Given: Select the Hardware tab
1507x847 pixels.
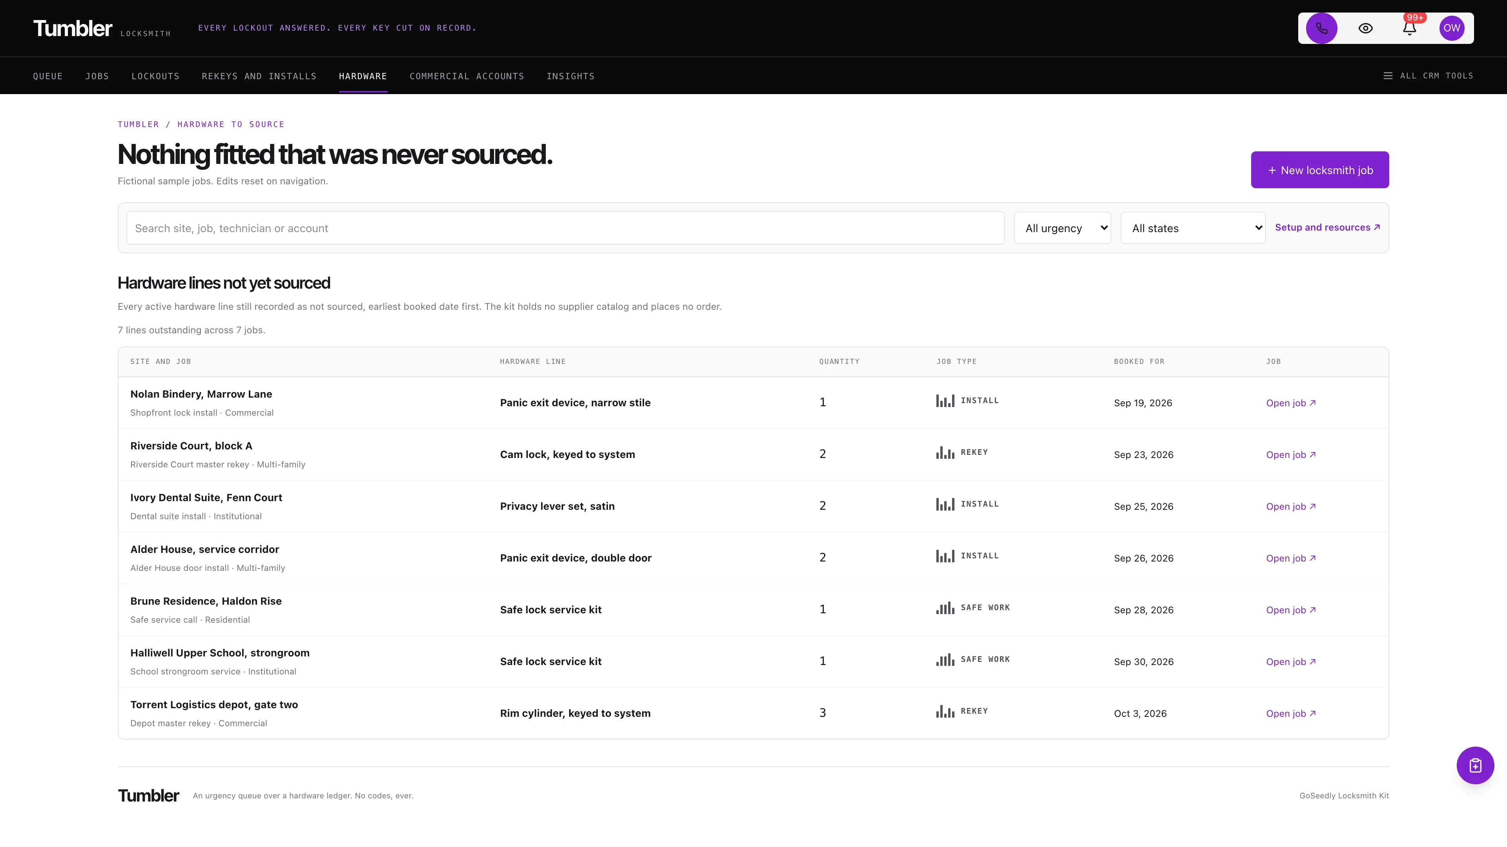Looking at the screenshot, I should (363, 76).
